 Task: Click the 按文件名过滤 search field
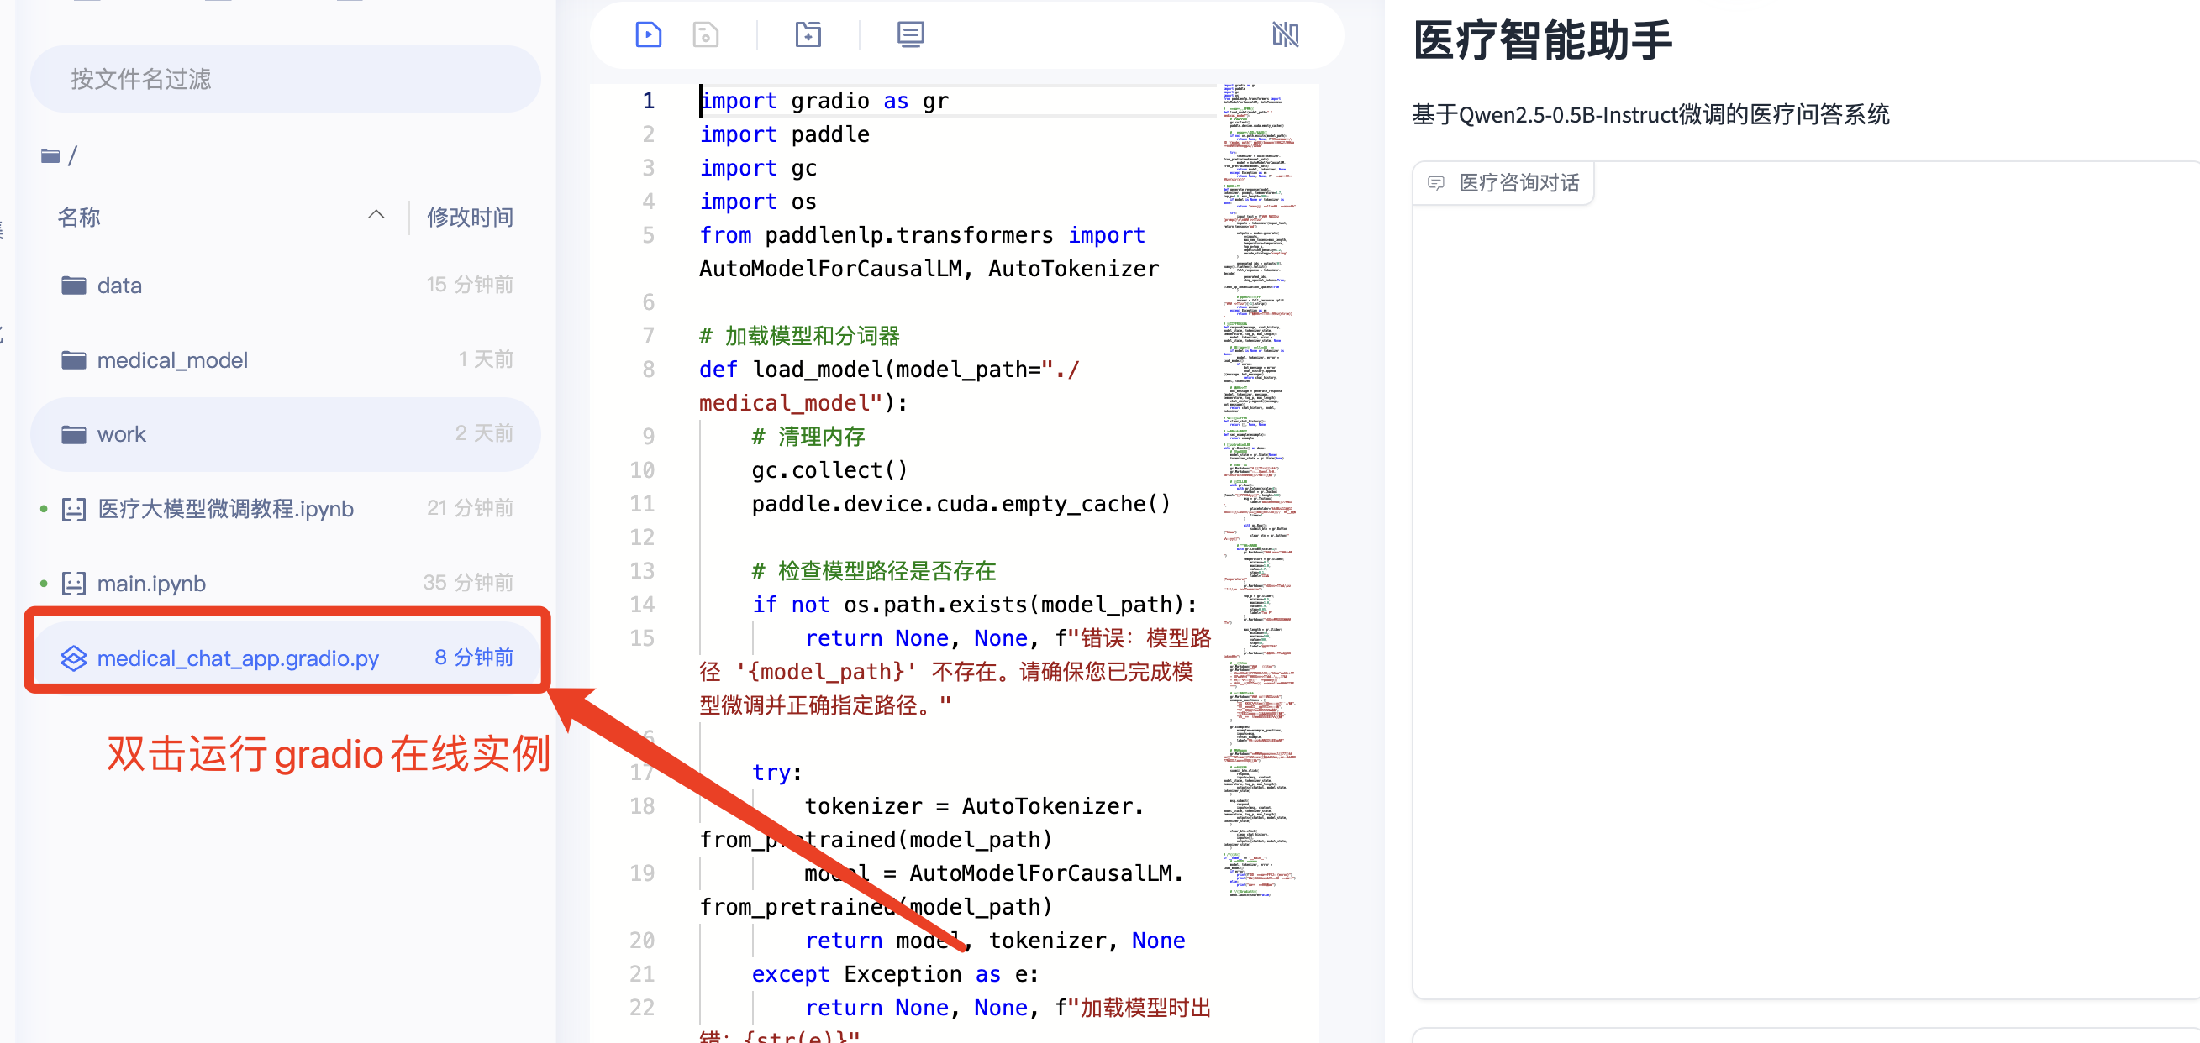285,79
